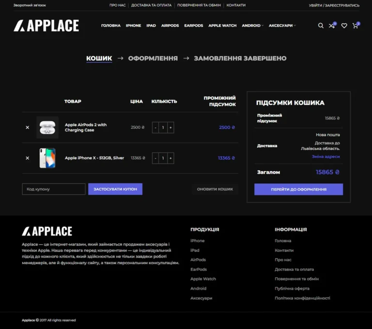Click Зміна адреси link
The height and width of the screenshot is (329, 372).
[x=325, y=157]
